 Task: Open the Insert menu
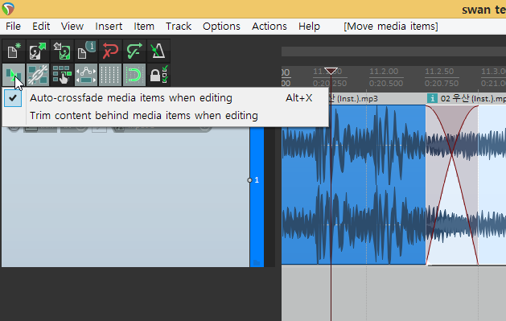[x=109, y=26]
